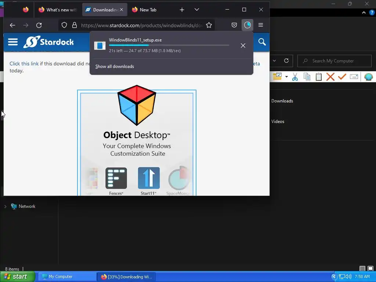Open the Firefox application menu
Screen dimensions: 376x282
point(261,25)
